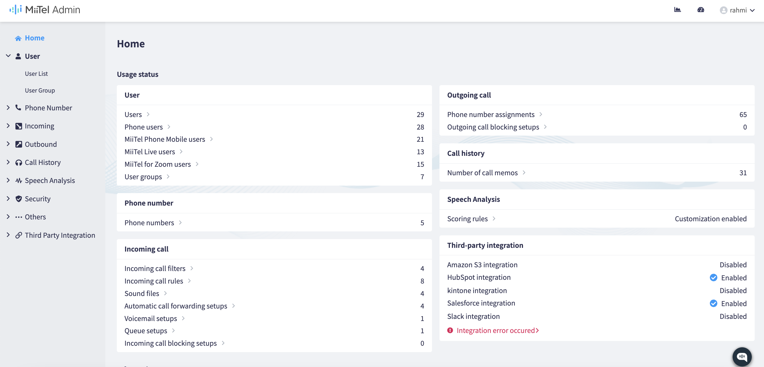Viewport: 764px width, 367px height.
Task: Click the Incoming arrow icon
Action: click(x=19, y=126)
